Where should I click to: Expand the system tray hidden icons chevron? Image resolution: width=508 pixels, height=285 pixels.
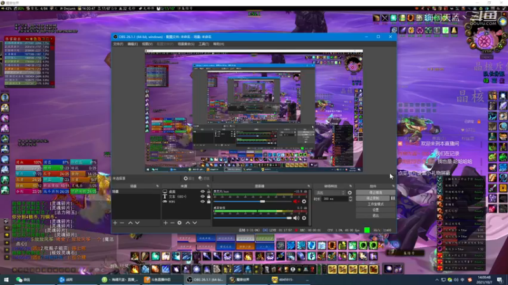437,280
